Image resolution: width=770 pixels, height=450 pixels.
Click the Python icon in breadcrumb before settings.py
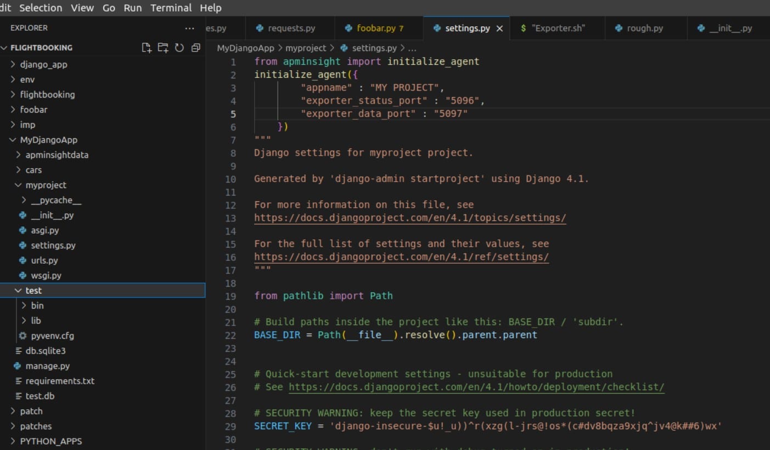[x=344, y=48]
